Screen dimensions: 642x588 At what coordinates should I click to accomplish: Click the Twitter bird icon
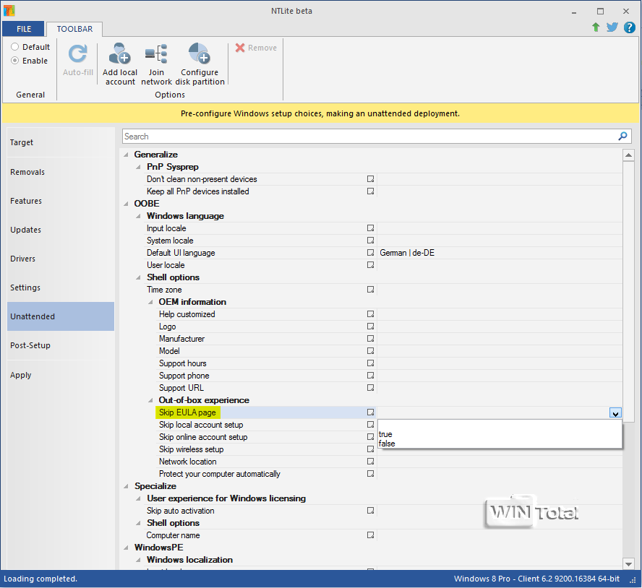[612, 27]
